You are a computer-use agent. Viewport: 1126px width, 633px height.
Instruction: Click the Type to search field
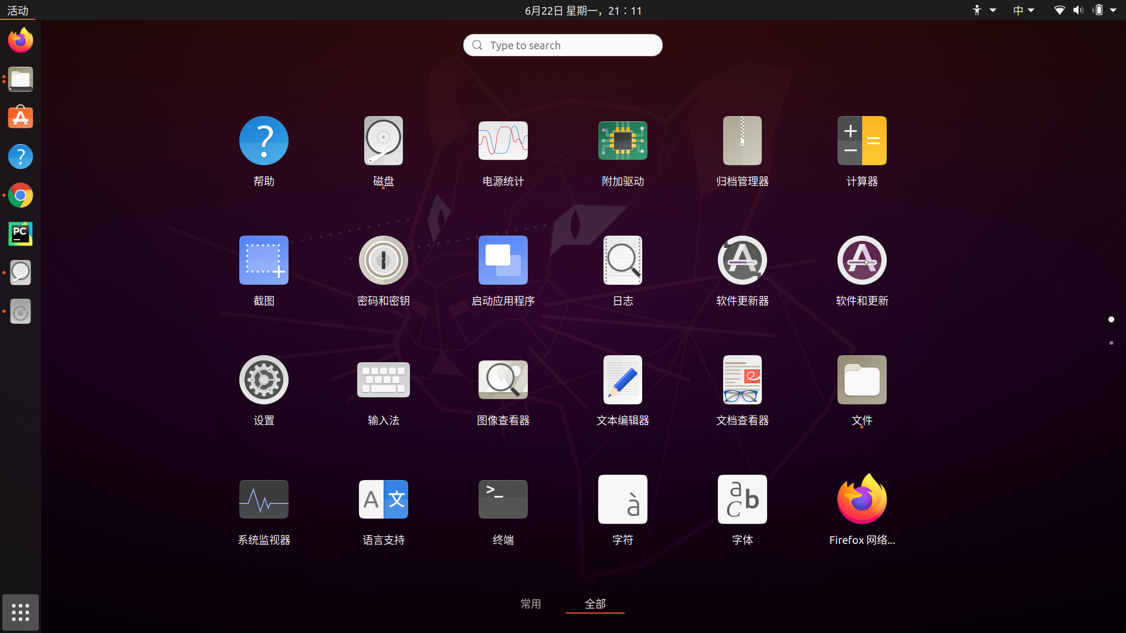[562, 45]
